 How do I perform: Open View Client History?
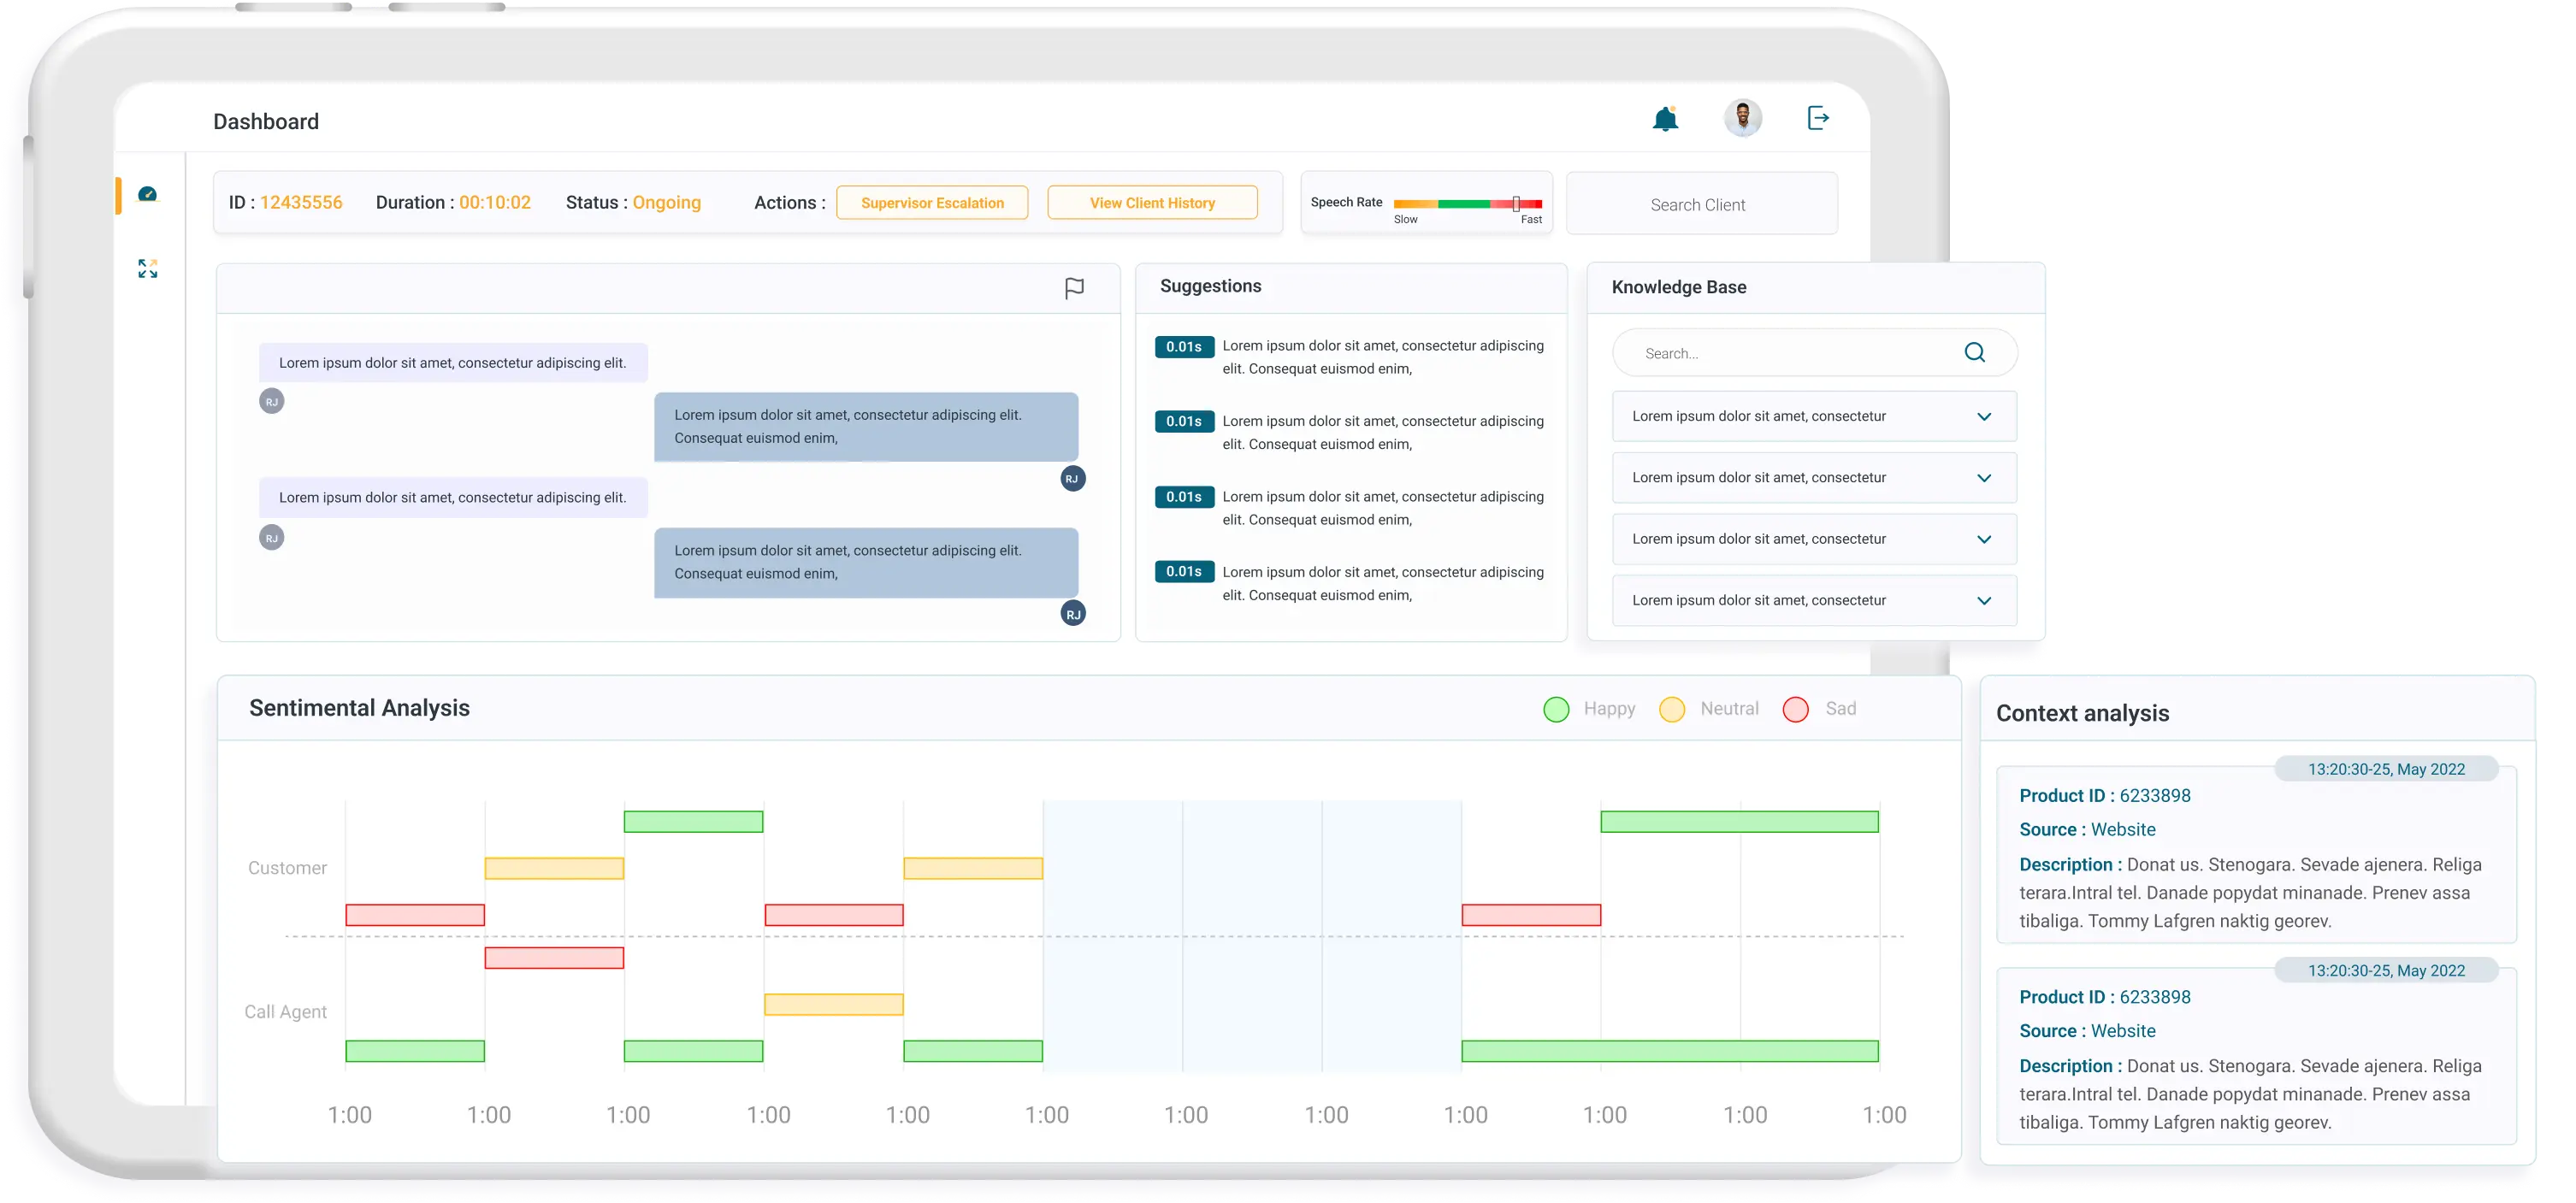point(1152,203)
